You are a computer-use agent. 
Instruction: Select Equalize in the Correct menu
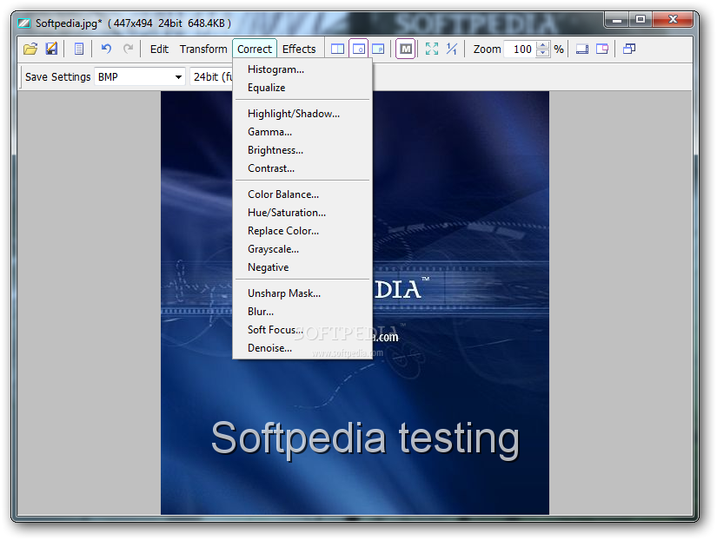coord(302,88)
